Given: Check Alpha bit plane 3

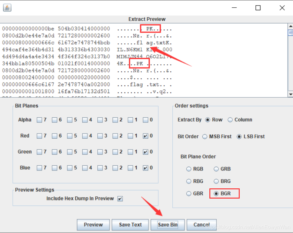Looking at the screenshot, I should (x=100, y=120).
